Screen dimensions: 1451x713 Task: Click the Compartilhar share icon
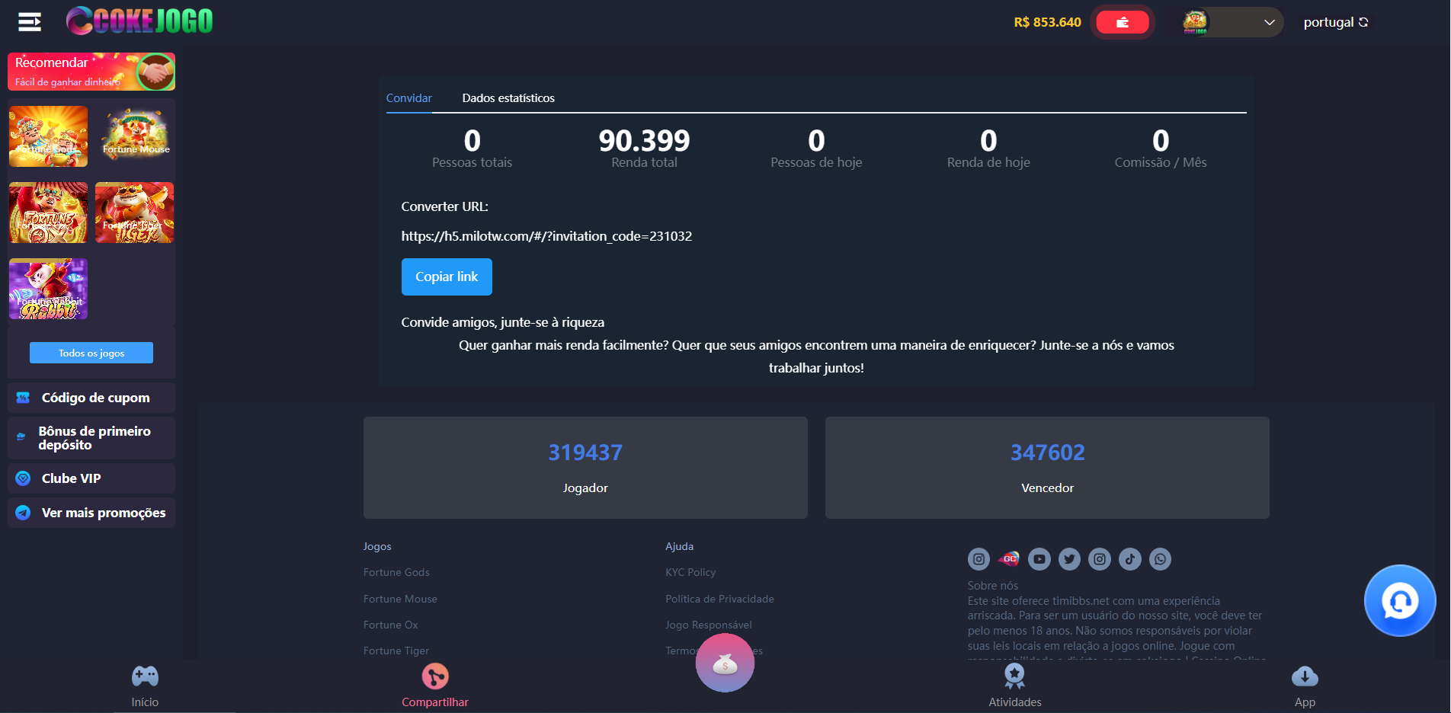click(435, 676)
